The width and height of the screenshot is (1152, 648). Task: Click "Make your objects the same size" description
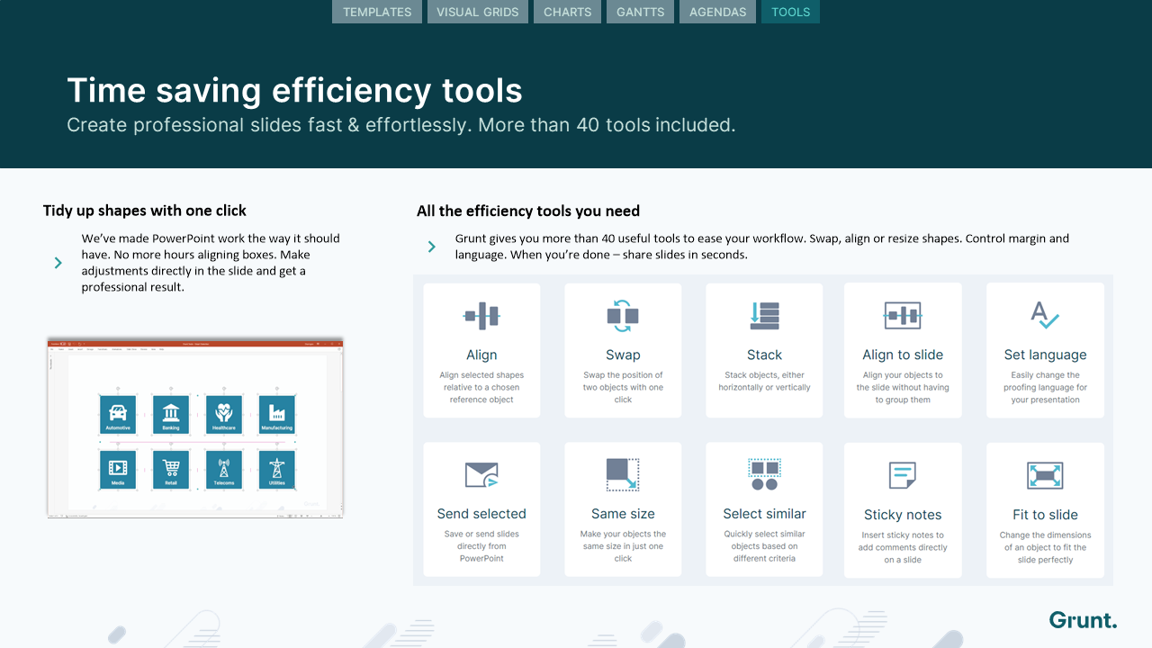click(623, 546)
